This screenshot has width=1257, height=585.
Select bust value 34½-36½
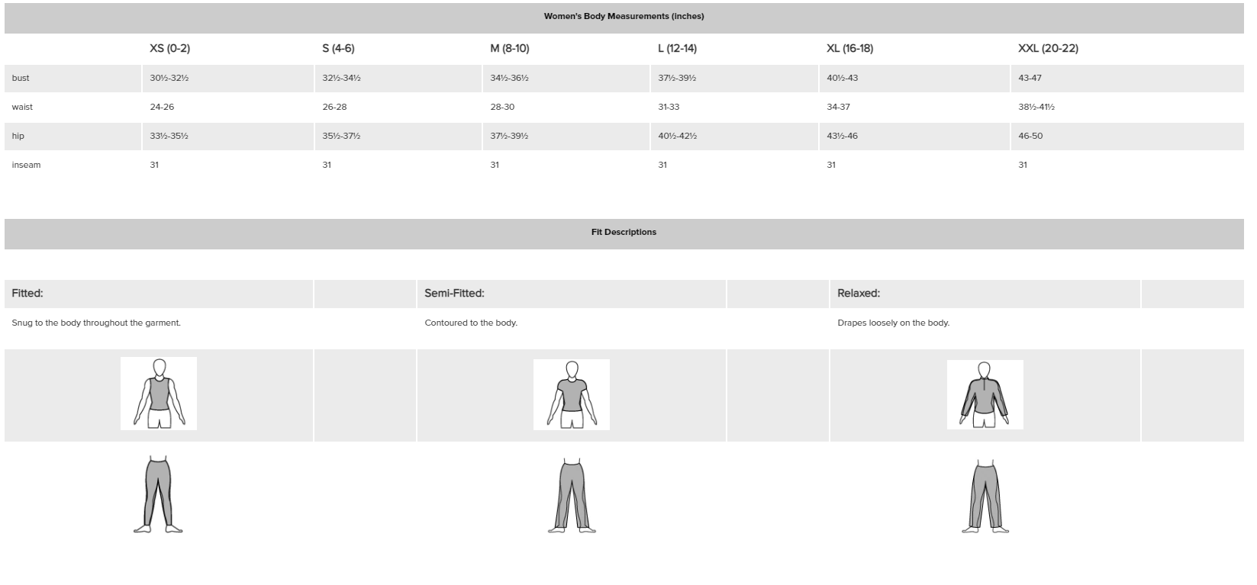click(509, 78)
